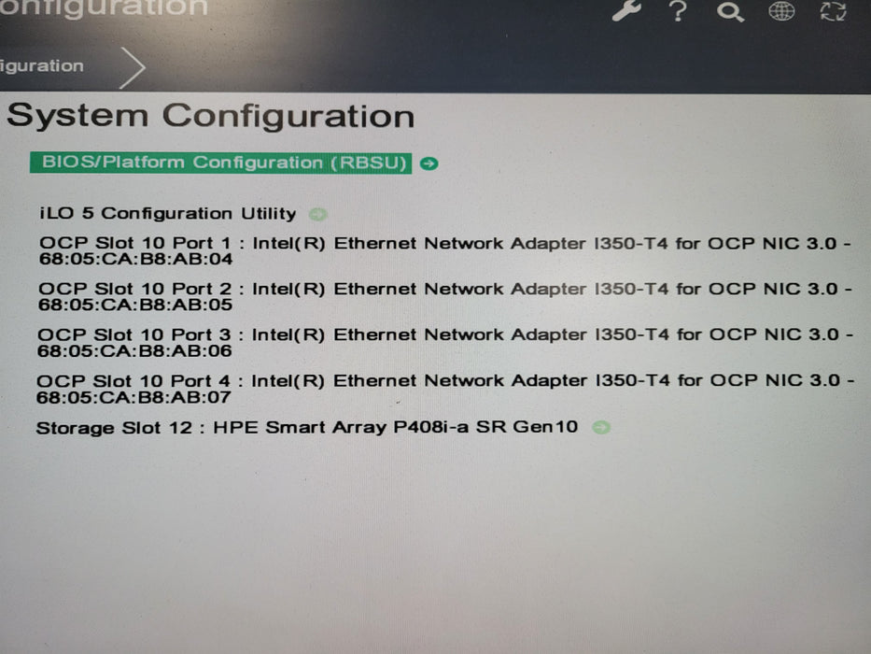This screenshot has height=654, width=871.
Task: Open language selection globe icon
Action: tap(781, 10)
